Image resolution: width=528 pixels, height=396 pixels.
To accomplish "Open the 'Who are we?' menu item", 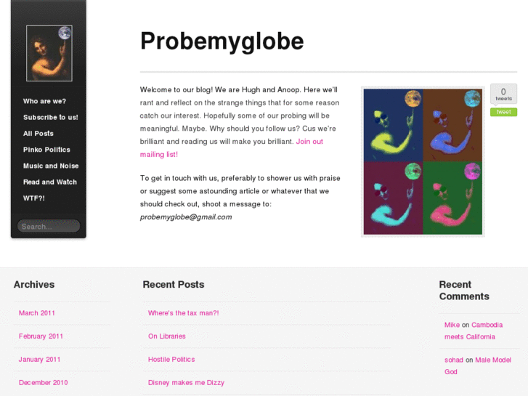I will (x=44, y=101).
